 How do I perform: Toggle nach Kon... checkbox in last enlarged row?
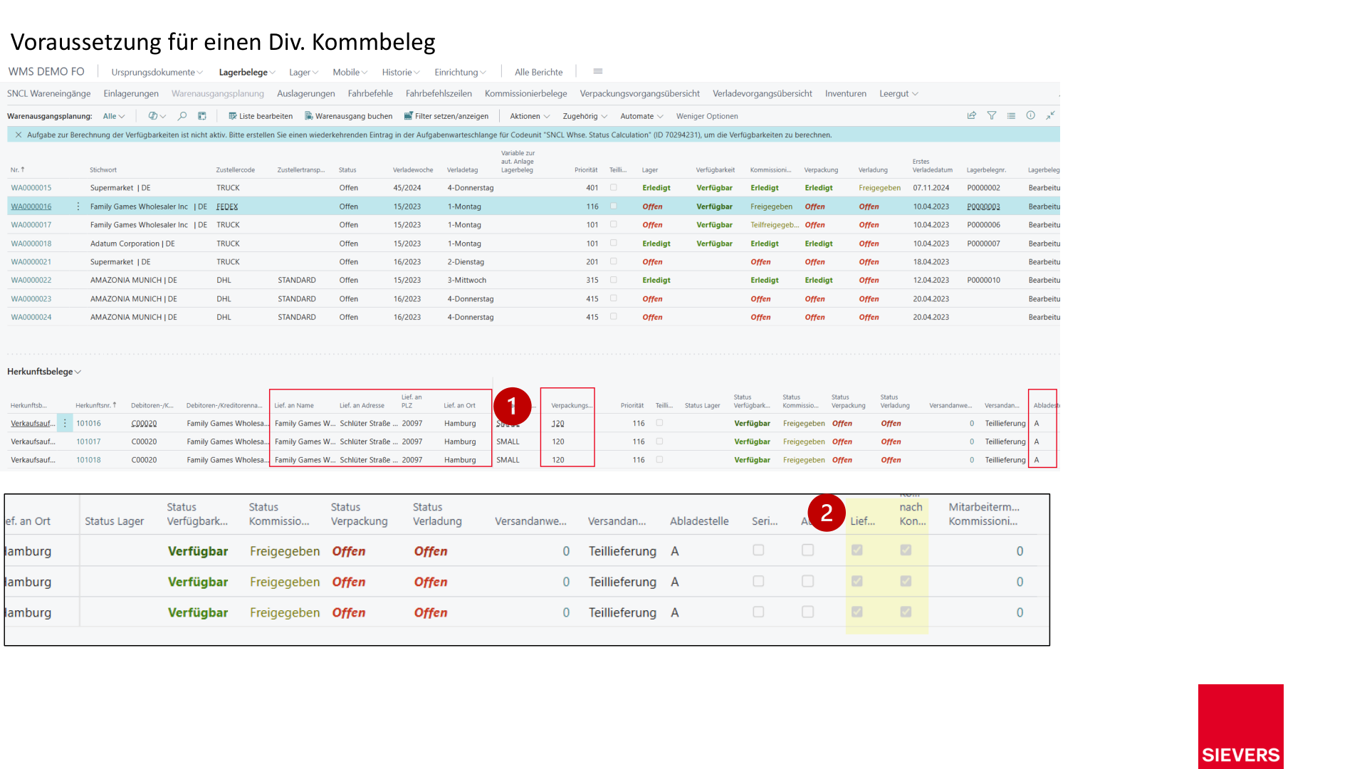906,612
